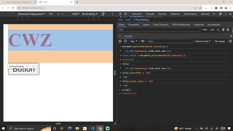Open a new browser tab
This screenshot has width=233, height=131.
point(77,2)
